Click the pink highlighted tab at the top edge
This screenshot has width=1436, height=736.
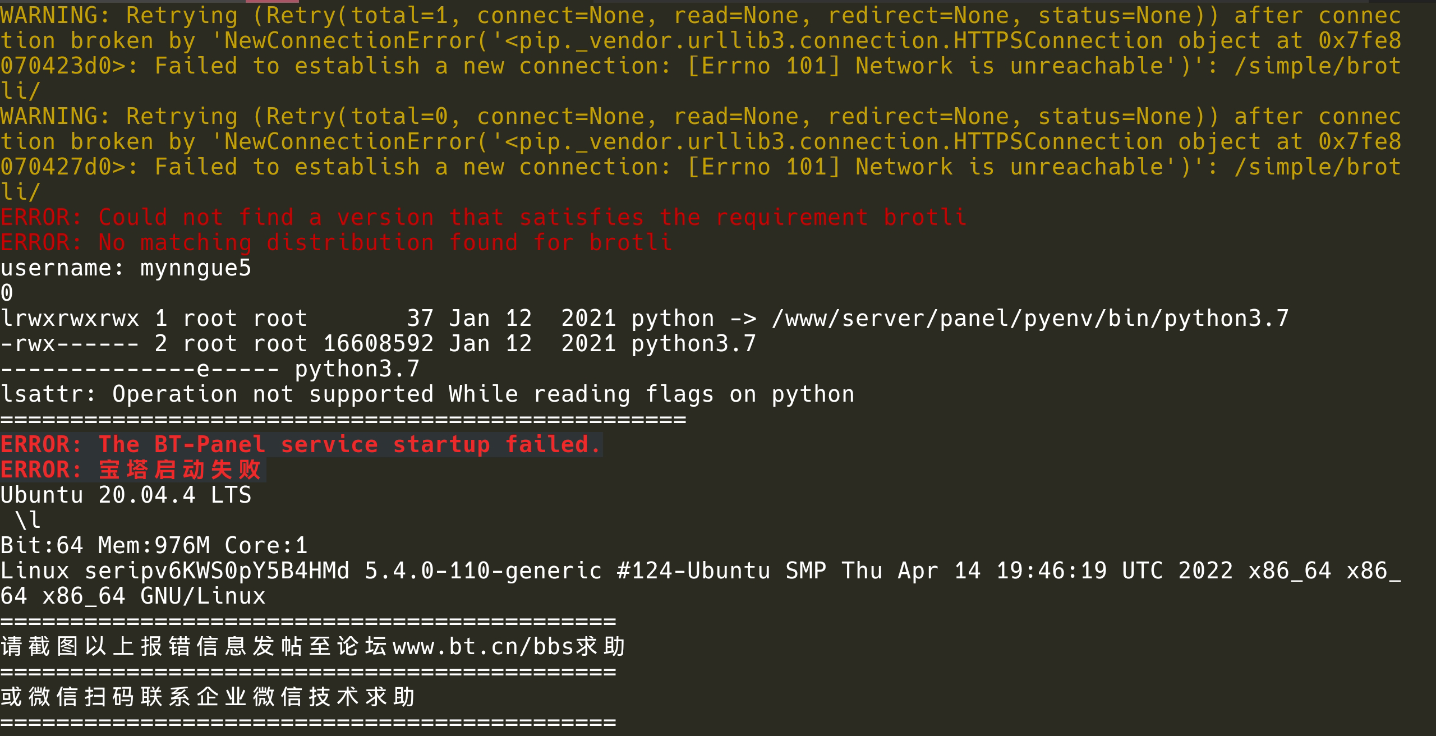(272, 1)
